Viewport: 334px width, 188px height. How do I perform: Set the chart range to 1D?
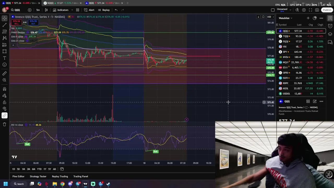(14, 169)
